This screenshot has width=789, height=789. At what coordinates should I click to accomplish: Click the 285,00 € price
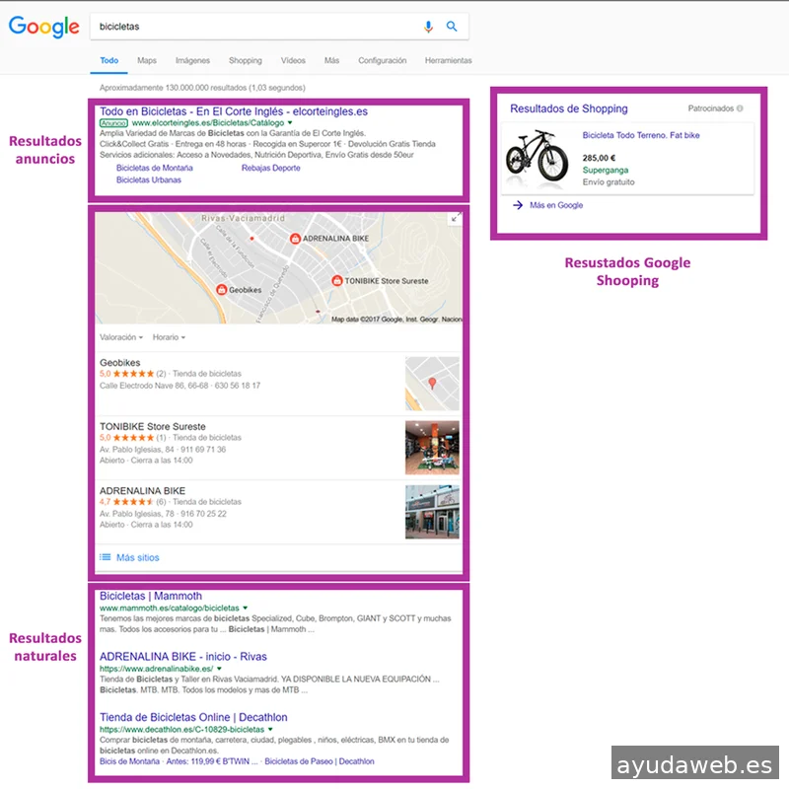click(599, 158)
